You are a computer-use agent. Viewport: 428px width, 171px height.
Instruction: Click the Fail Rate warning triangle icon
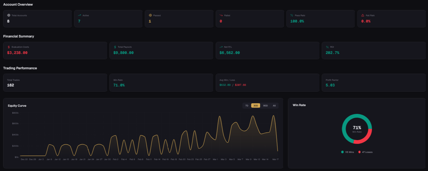point(363,15)
